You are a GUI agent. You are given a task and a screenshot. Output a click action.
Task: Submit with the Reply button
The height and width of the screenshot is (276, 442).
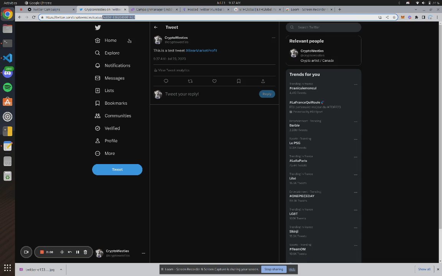pos(267,94)
